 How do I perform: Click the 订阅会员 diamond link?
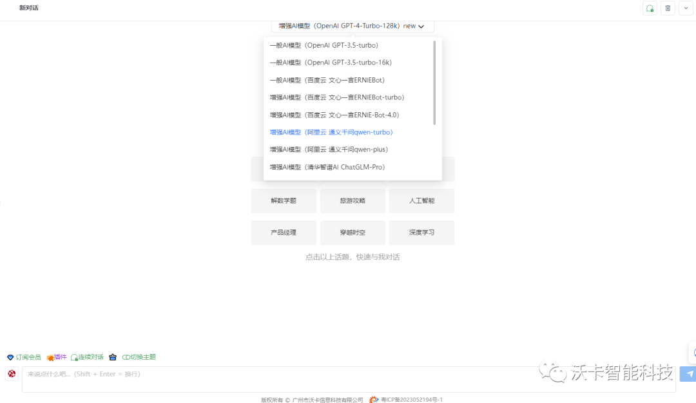pos(24,357)
